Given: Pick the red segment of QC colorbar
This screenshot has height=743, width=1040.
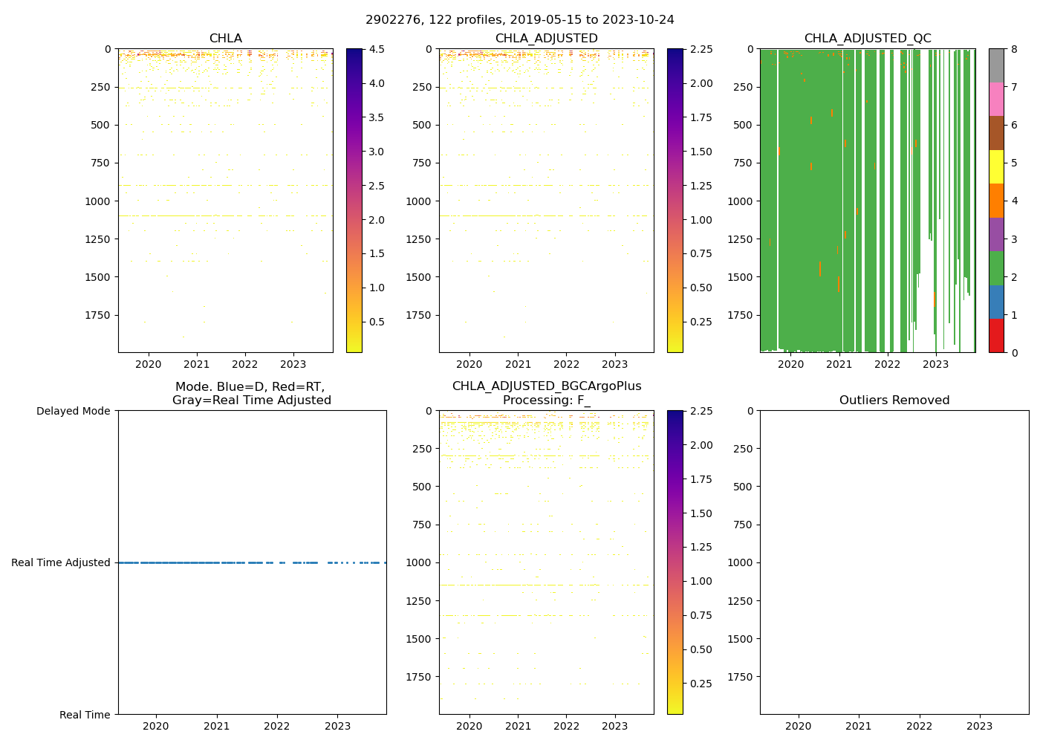Looking at the screenshot, I should click(995, 336).
